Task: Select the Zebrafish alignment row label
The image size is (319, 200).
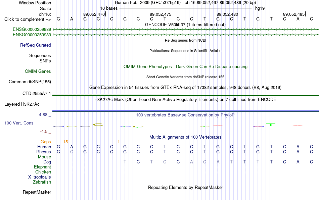Action: (42, 182)
